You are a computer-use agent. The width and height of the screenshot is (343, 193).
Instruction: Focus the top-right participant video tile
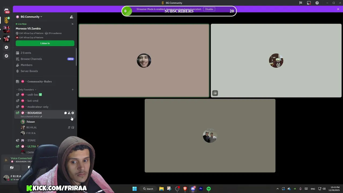pos(276,61)
